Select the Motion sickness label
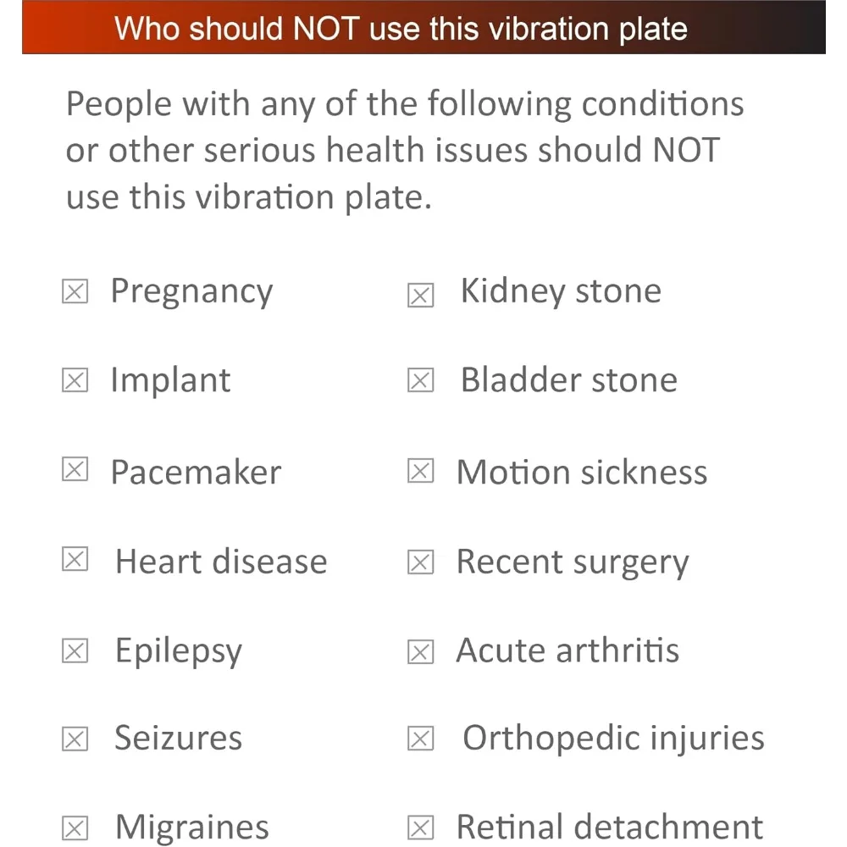This screenshot has width=847, height=847. [582, 472]
